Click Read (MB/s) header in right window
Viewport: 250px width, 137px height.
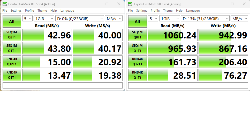[x=172, y=26]
